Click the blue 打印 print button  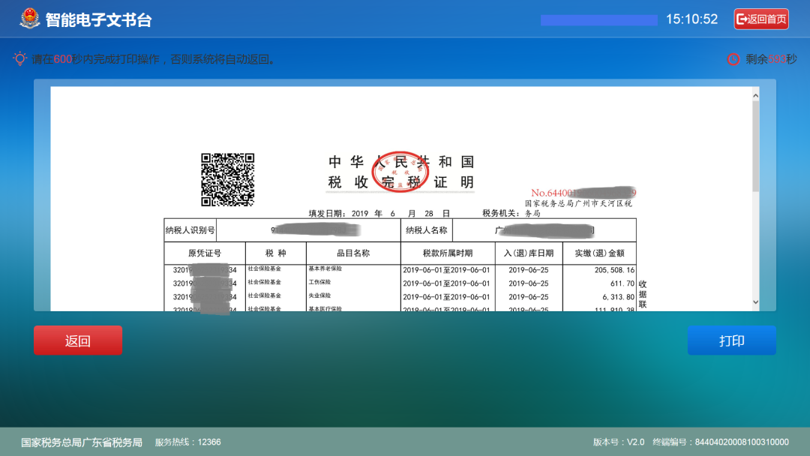tap(731, 340)
